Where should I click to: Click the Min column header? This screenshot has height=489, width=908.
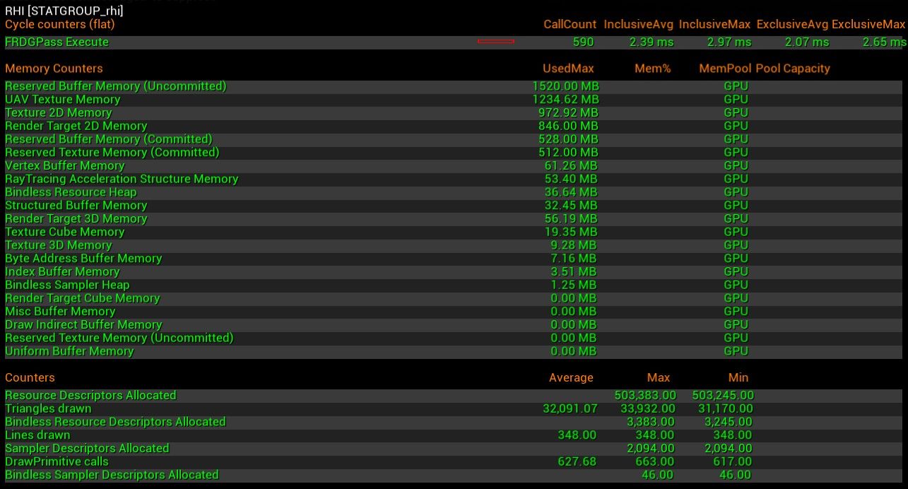738,377
